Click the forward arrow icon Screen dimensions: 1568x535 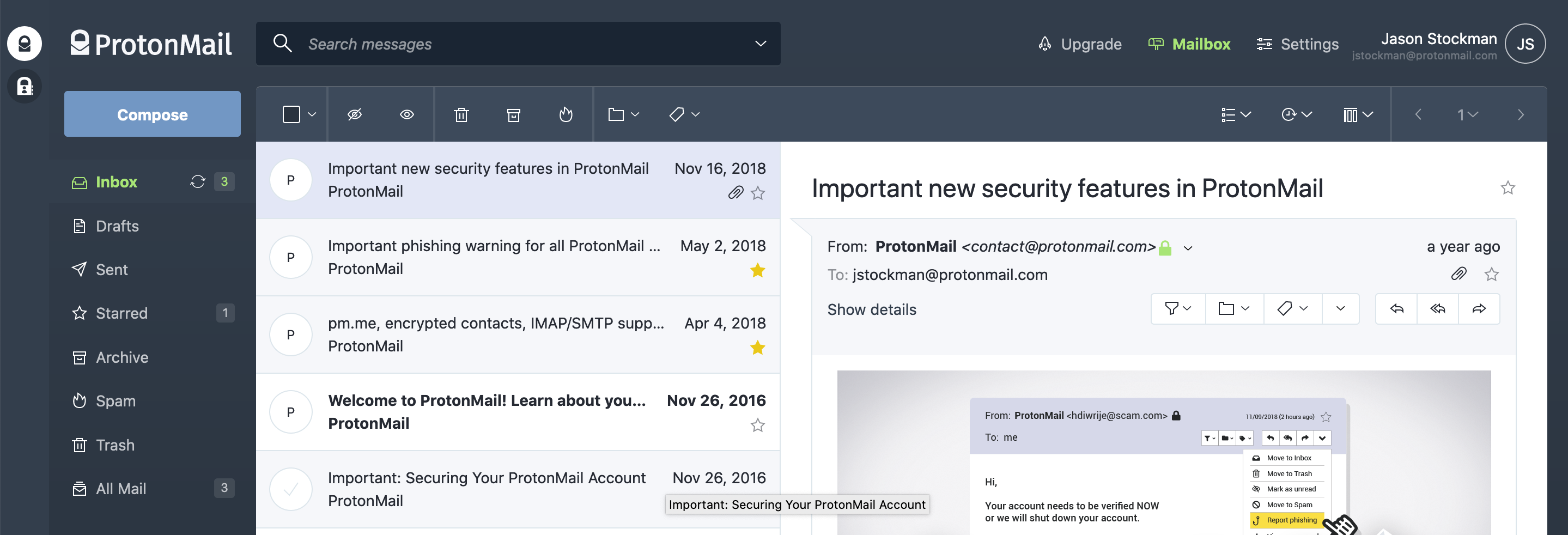(x=1479, y=309)
